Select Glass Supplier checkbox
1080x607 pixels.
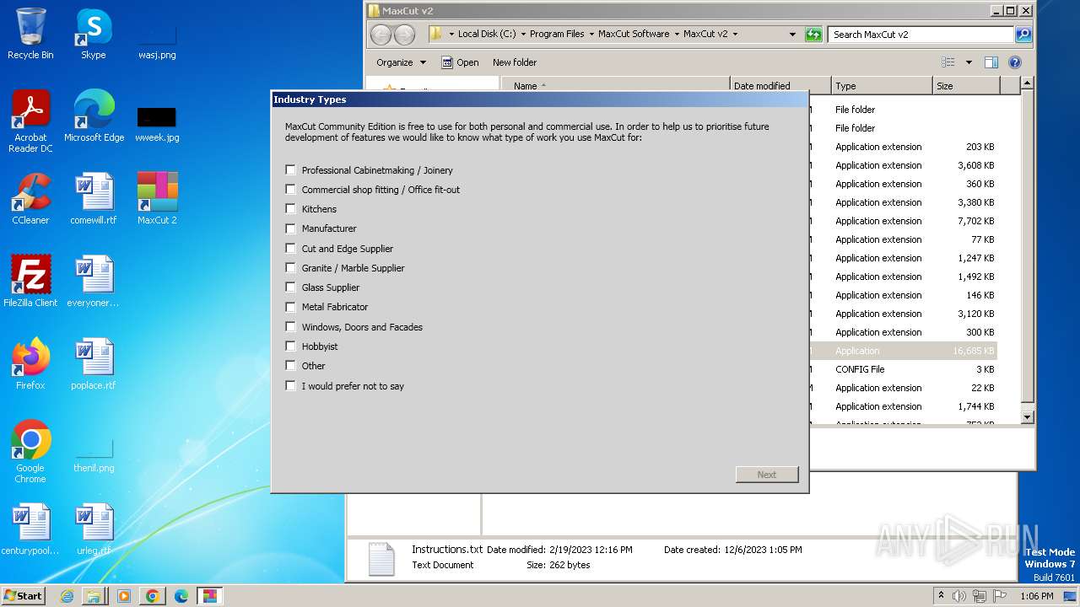point(290,287)
